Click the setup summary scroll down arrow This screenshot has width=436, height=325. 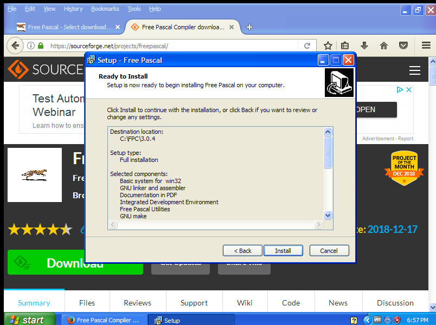pyautogui.click(x=328, y=215)
